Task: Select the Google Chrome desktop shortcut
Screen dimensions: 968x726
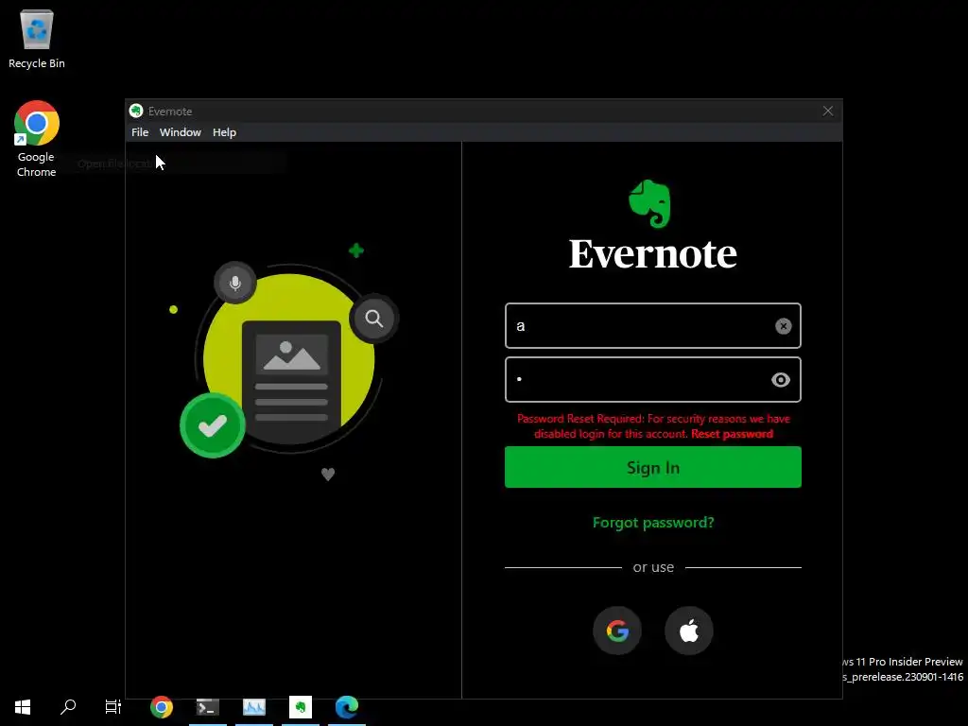Action: [37, 138]
